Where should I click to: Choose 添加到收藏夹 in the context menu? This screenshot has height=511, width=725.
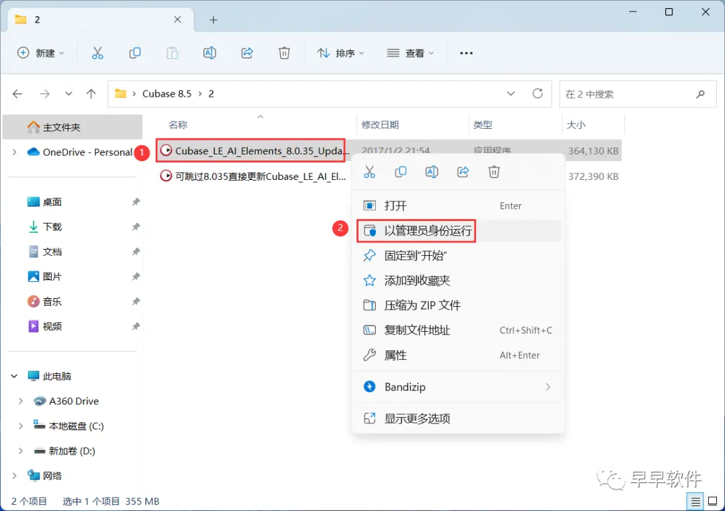pos(458,281)
